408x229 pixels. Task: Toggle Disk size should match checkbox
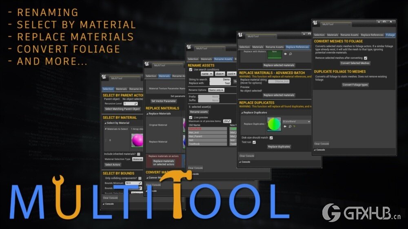271,138
